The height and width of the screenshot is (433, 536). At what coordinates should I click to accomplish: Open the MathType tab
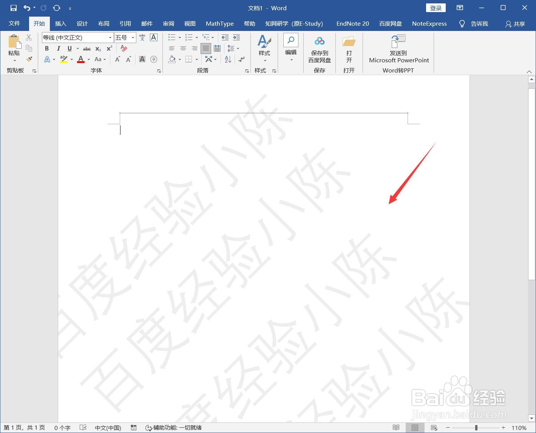click(x=220, y=23)
